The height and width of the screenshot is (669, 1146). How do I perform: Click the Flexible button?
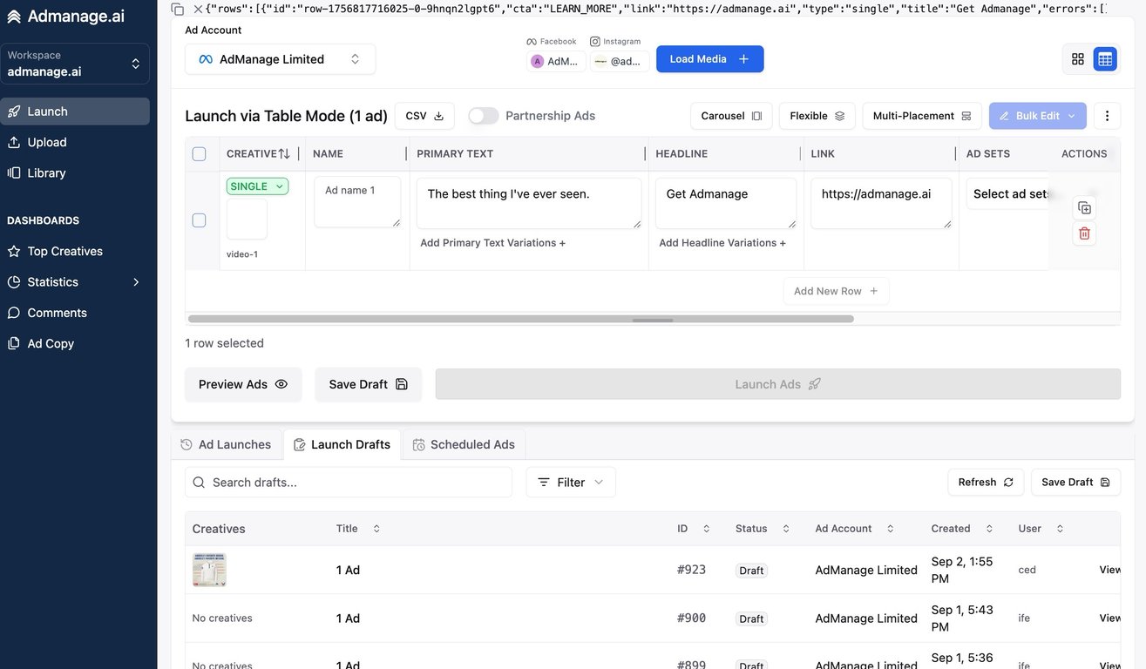pos(817,116)
